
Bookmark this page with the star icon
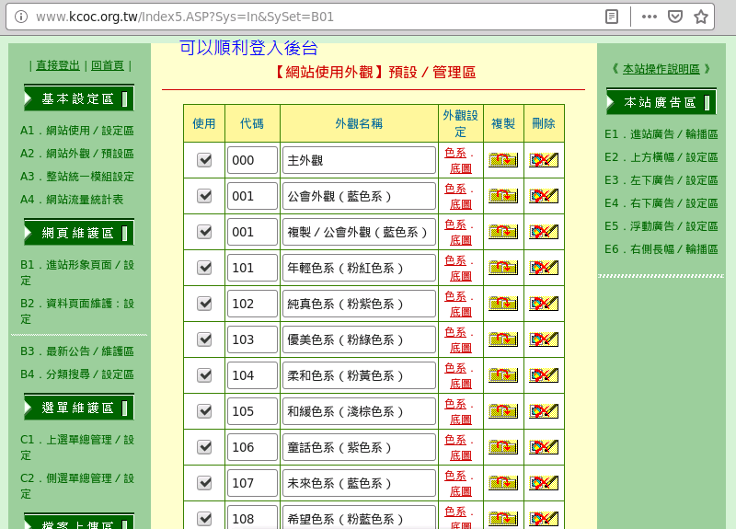(x=701, y=17)
